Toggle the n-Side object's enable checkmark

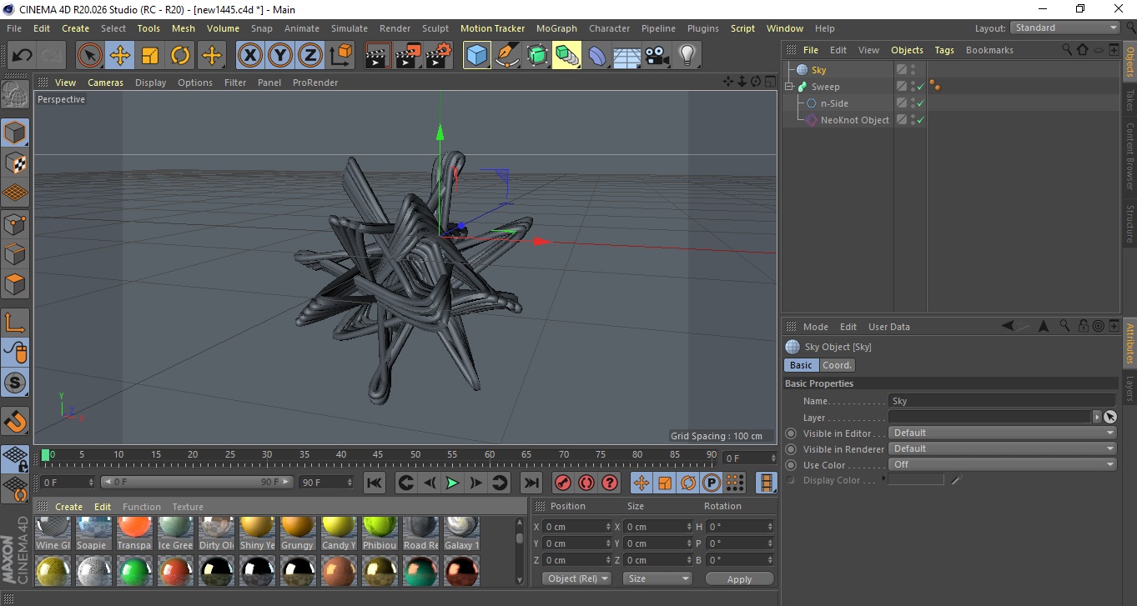pyautogui.click(x=921, y=103)
